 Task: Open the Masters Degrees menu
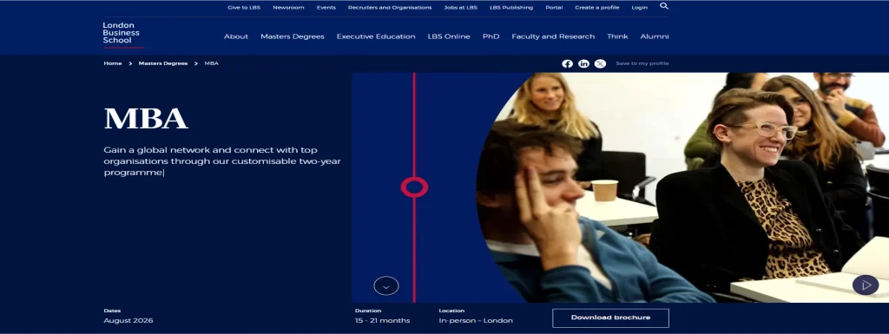click(x=293, y=36)
